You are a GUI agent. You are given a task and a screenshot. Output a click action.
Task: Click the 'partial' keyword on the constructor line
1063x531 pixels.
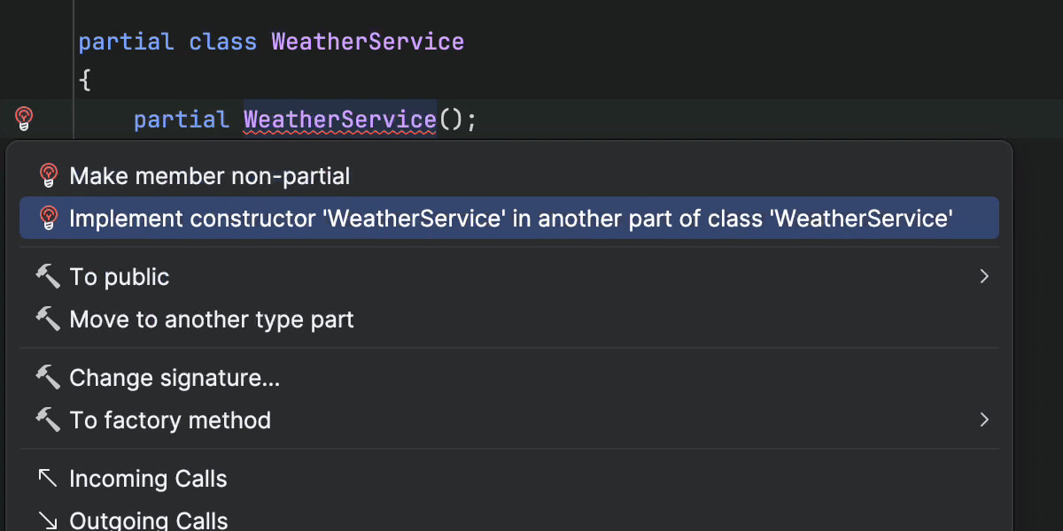click(x=181, y=119)
